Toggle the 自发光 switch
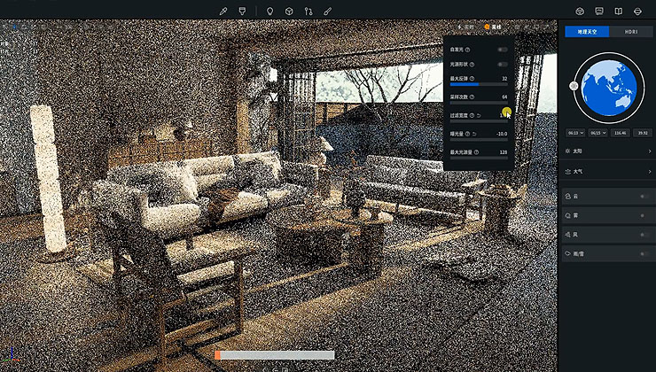Image resolution: width=656 pixels, height=372 pixels. click(x=503, y=50)
